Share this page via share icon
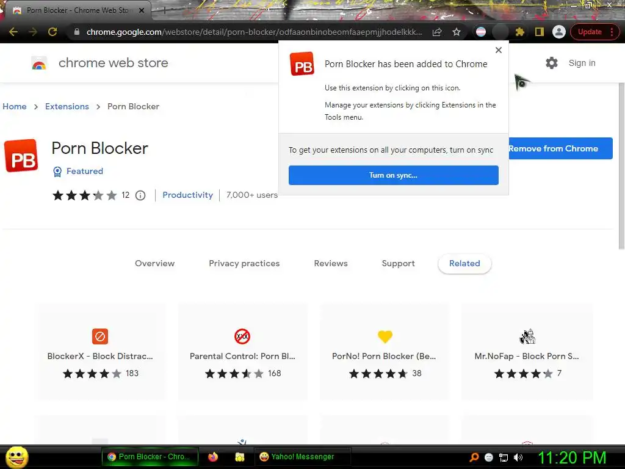Image resolution: width=625 pixels, height=469 pixels. tap(437, 32)
